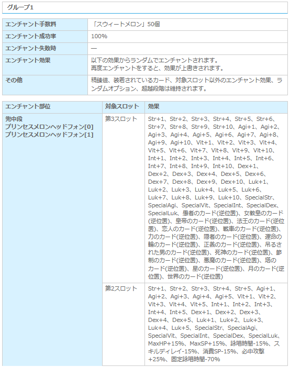The height and width of the screenshot is (367, 290).
Task: Click the 世界のカード(逆位置) effect text
Action: (x=195, y=276)
